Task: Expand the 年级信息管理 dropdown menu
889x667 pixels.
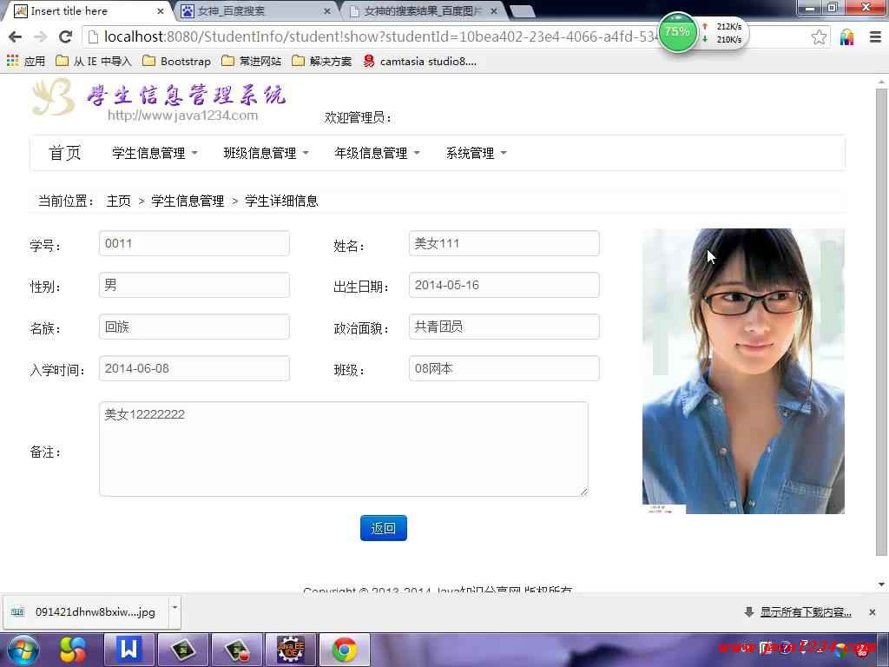Action: click(377, 153)
